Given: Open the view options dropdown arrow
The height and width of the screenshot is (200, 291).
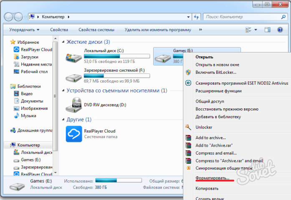Looking at the screenshot, I should point(256,30).
